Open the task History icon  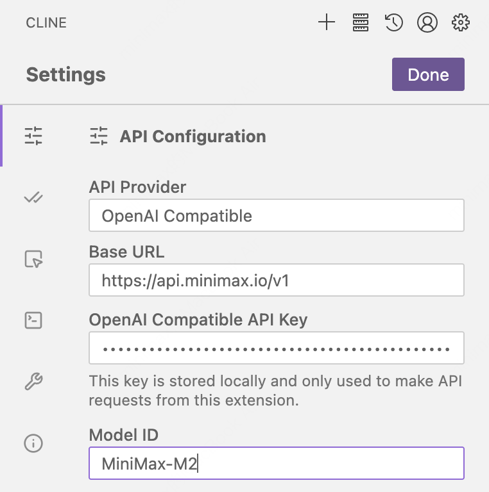[393, 23]
